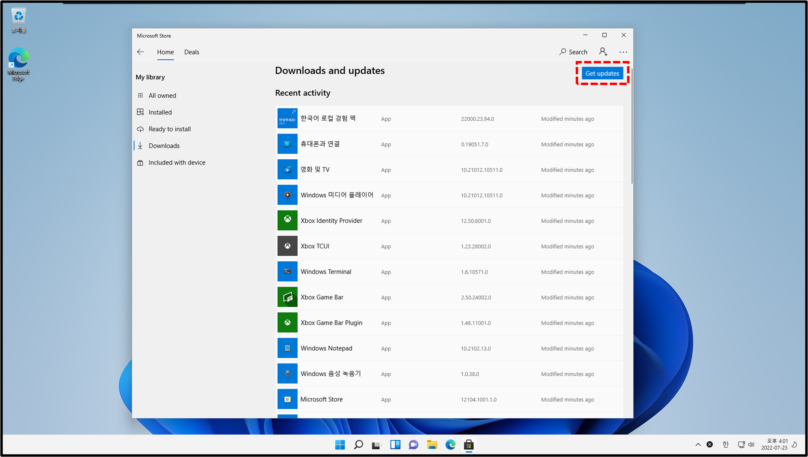
Task: Click the Xbox TCUI name
Action: click(x=315, y=246)
